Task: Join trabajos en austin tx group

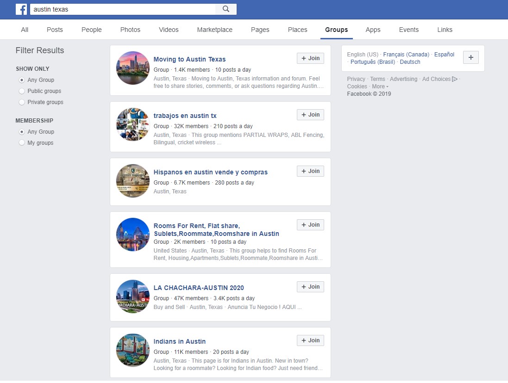Action: point(310,115)
